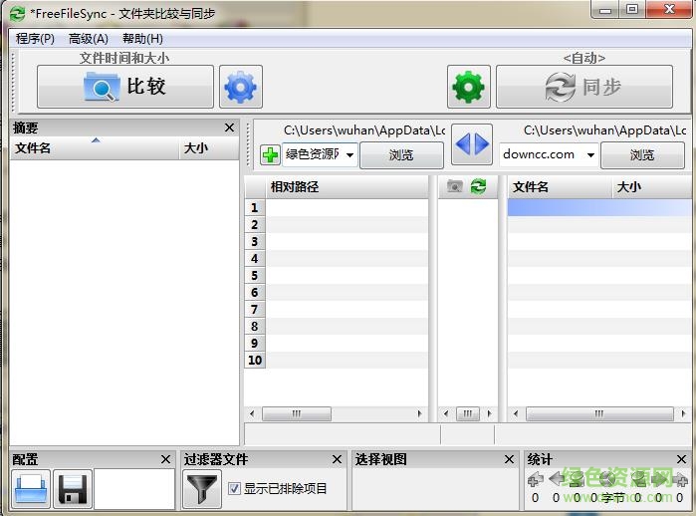Browse for the left folder

[401, 155]
